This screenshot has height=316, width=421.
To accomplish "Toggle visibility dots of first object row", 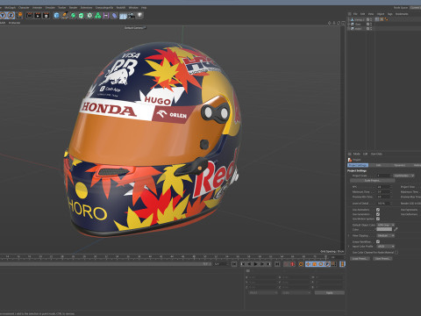I will click(x=371, y=19).
